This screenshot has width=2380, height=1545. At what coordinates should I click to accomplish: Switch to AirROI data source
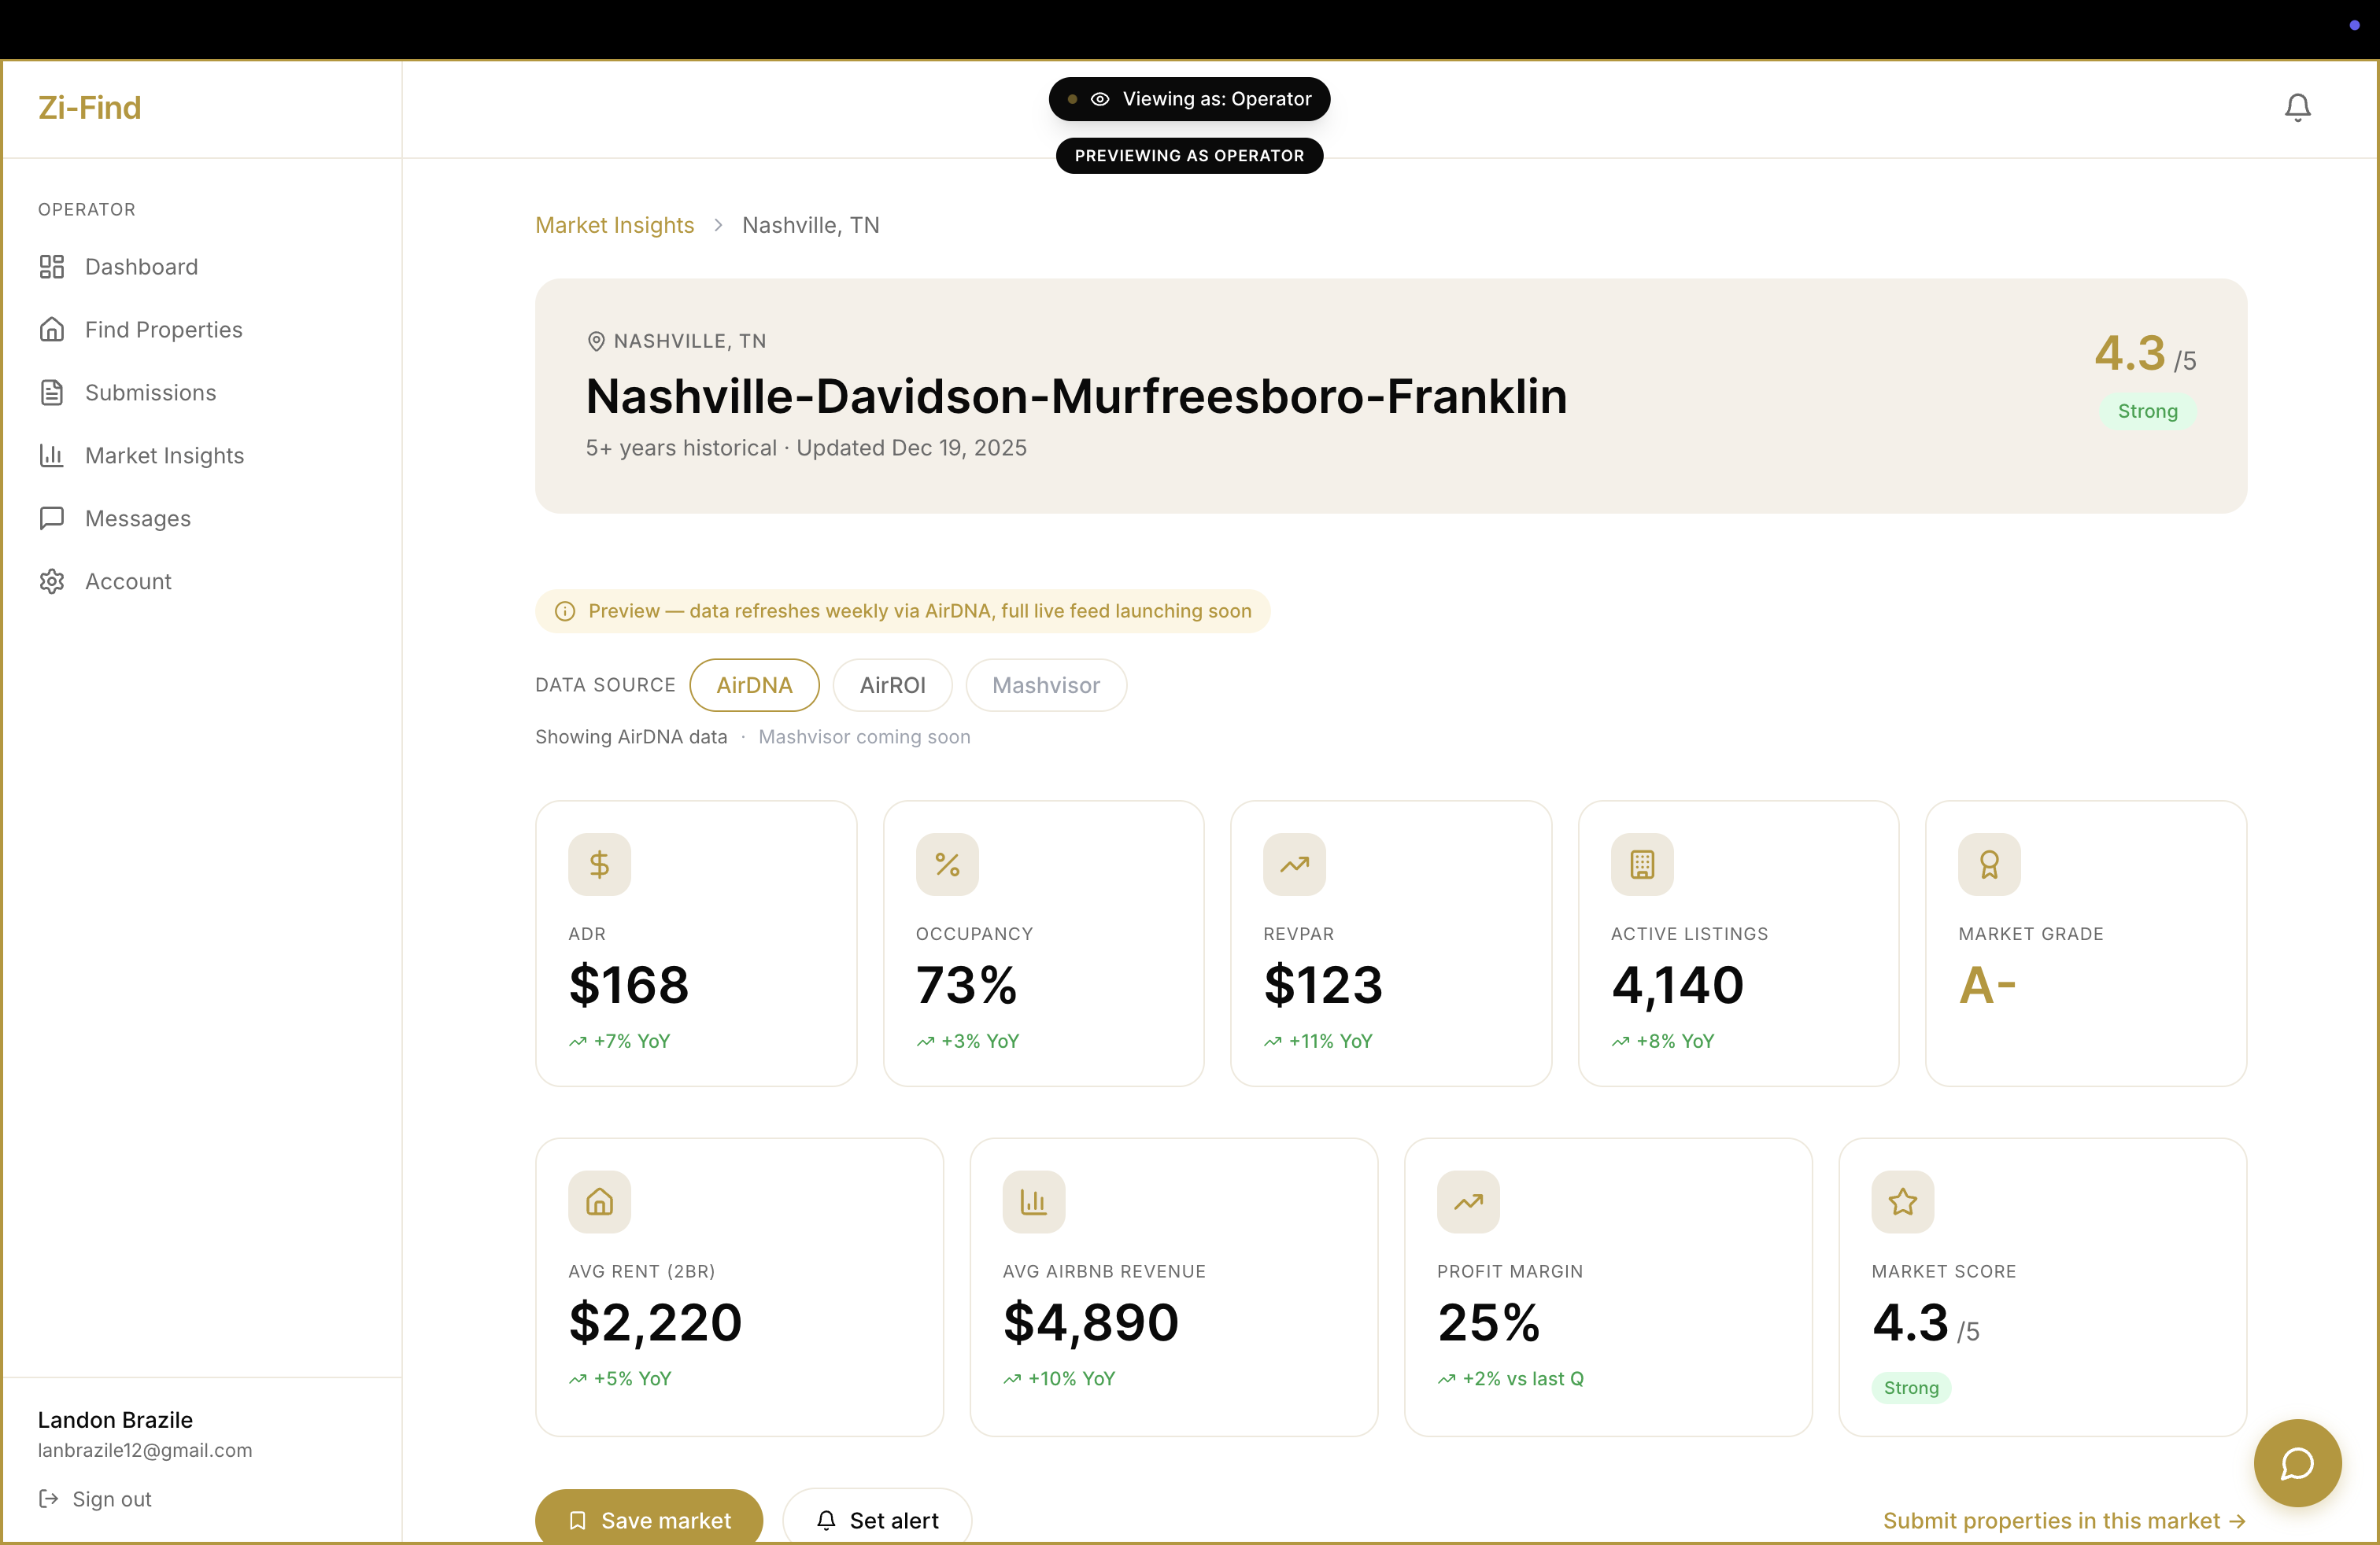(892, 685)
